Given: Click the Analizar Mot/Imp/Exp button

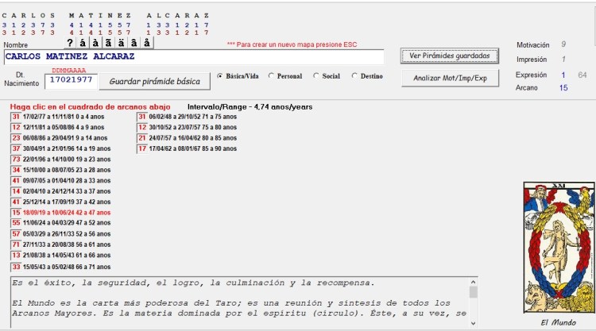Looking at the screenshot, I should pyautogui.click(x=450, y=78).
